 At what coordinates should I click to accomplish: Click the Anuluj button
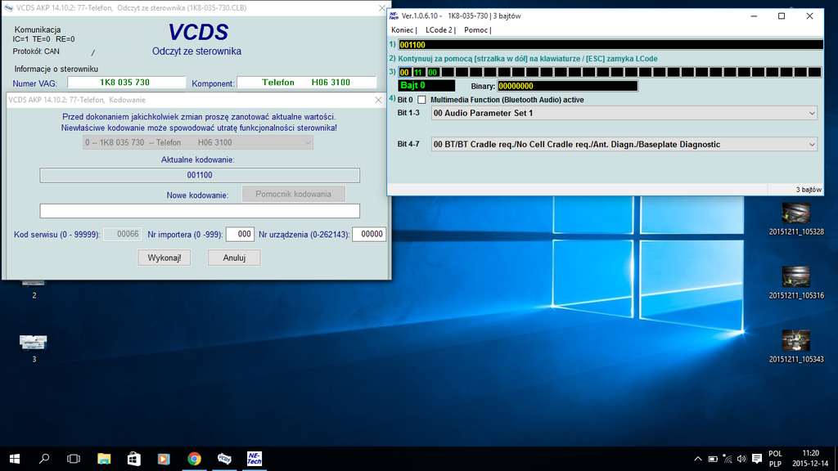click(x=233, y=258)
